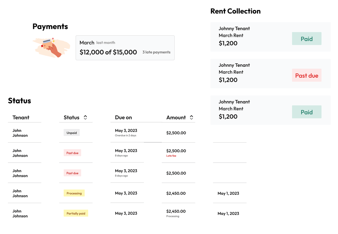Toggle the Past due status in Rent Collection
The width and height of the screenshot is (338, 234).
click(306, 75)
